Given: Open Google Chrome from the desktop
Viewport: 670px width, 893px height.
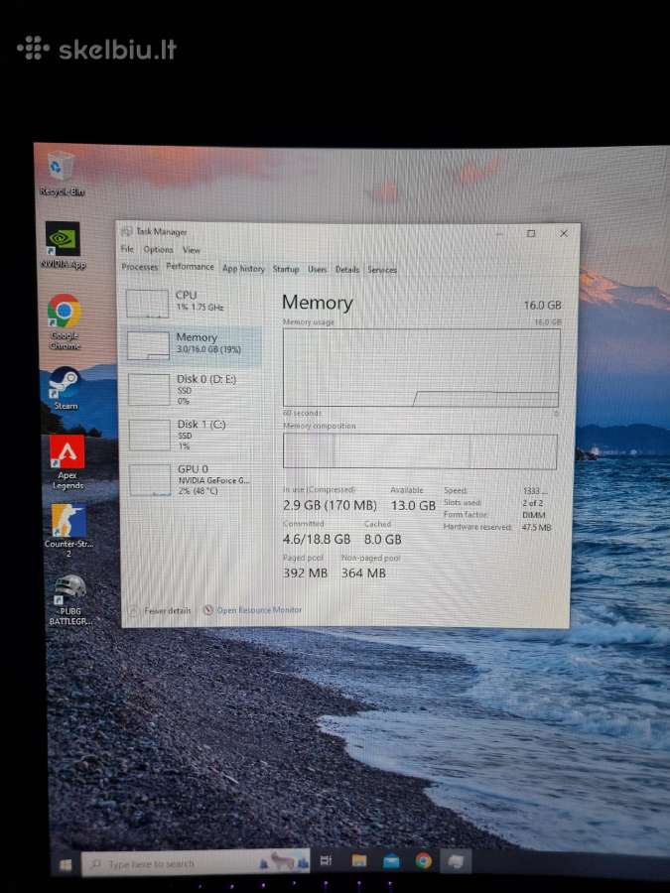Looking at the screenshot, I should tap(65, 321).
